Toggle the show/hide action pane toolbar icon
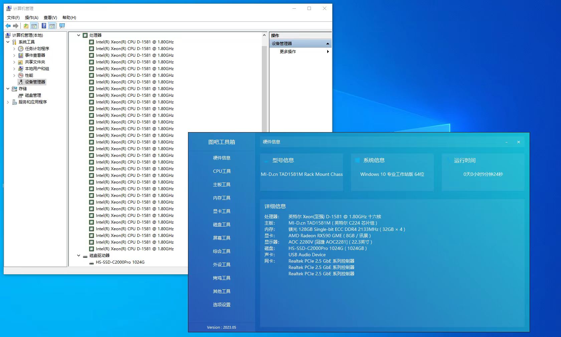Image resolution: width=561 pixels, height=337 pixels. coord(52,26)
